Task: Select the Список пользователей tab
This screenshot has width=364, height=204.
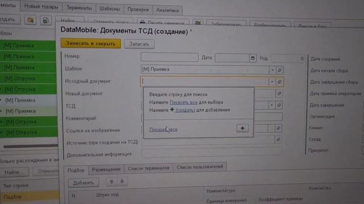Action: 200,167
